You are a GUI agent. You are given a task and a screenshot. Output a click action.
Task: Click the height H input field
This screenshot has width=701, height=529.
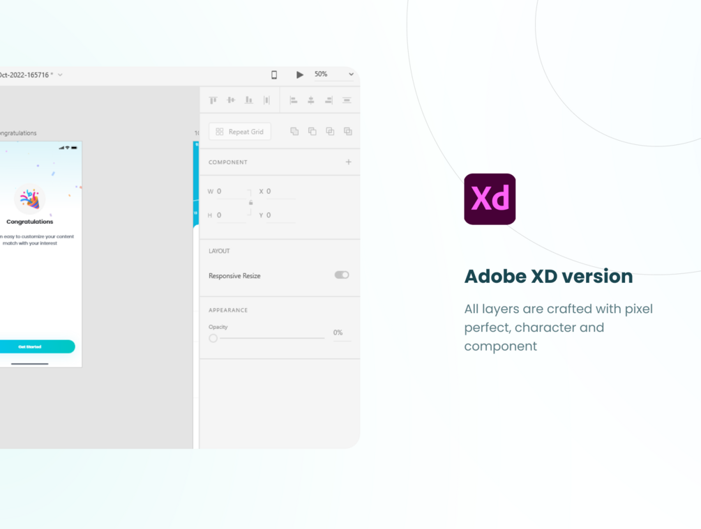231,216
